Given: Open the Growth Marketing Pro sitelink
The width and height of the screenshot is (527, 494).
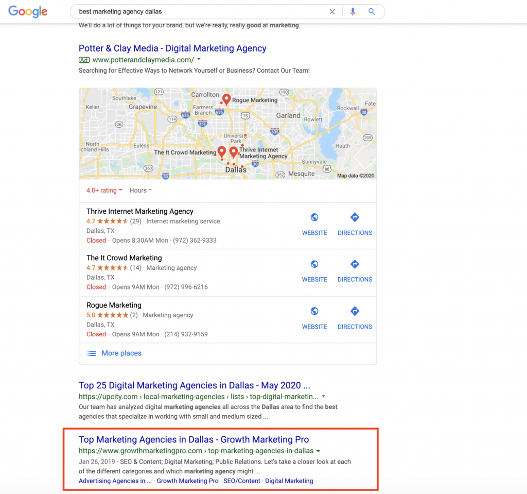Looking at the screenshot, I should 187,481.
